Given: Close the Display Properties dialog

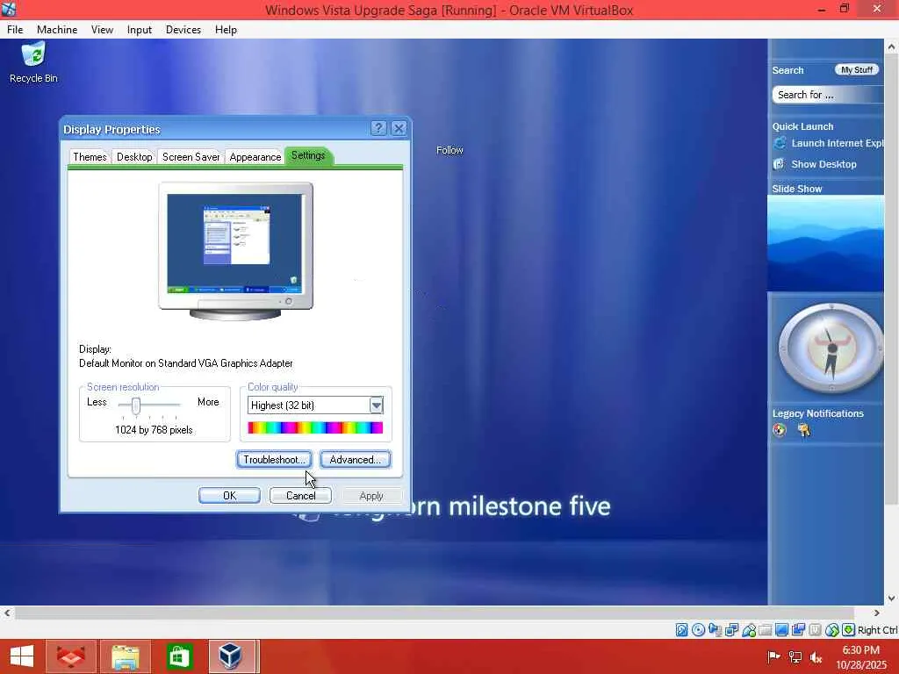Looking at the screenshot, I should 399,128.
